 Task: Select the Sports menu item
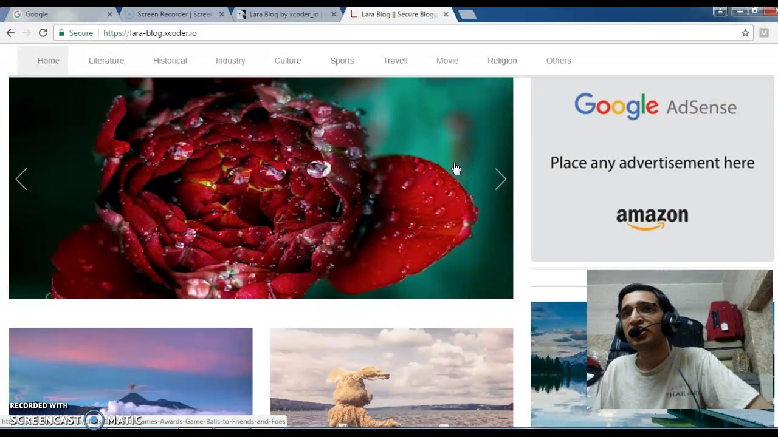(x=342, y=61)
